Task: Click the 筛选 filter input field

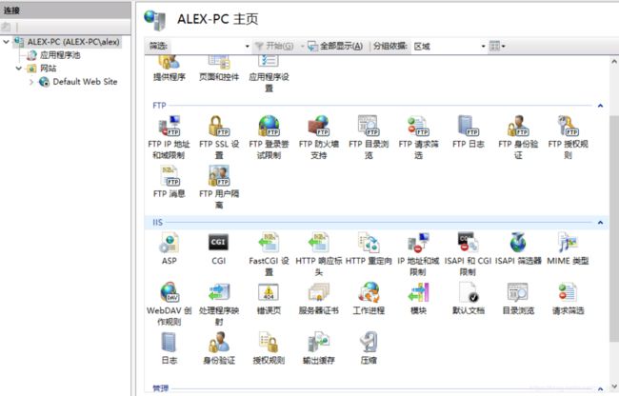Action: (x=208, y=46)
